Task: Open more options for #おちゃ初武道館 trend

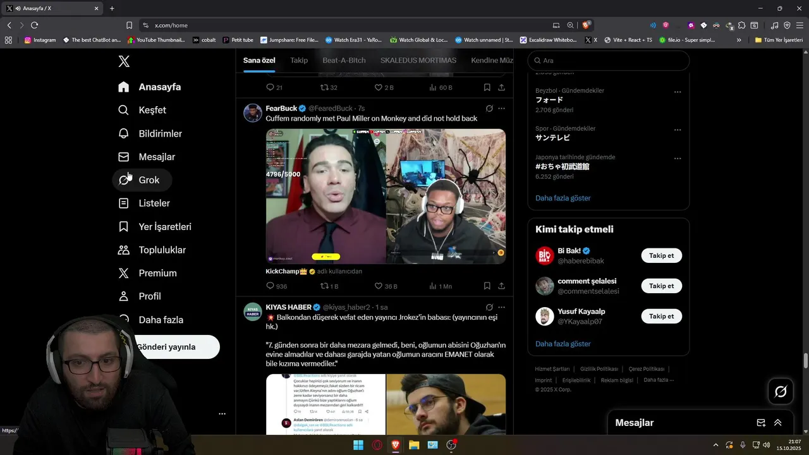Action: coord(678,159)
